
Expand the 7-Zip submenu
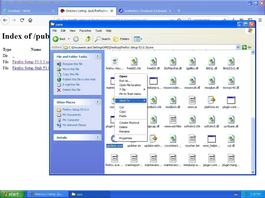point(131,89)
